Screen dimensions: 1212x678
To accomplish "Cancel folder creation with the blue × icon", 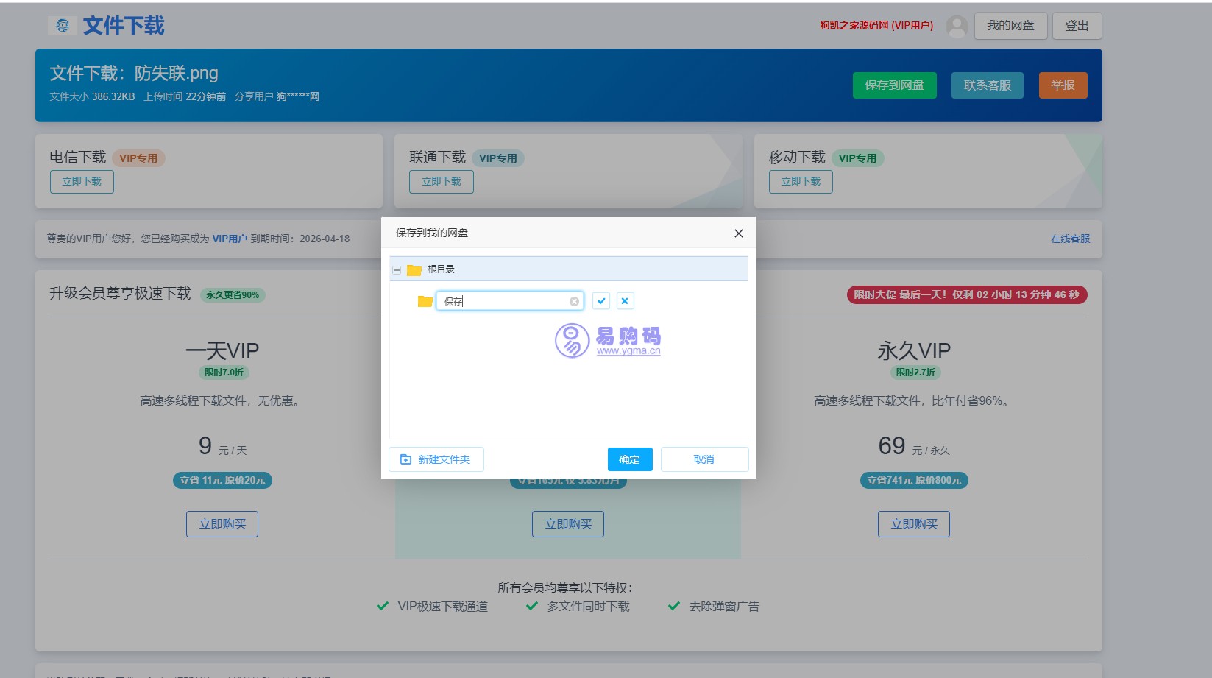I will pos(624,300).
